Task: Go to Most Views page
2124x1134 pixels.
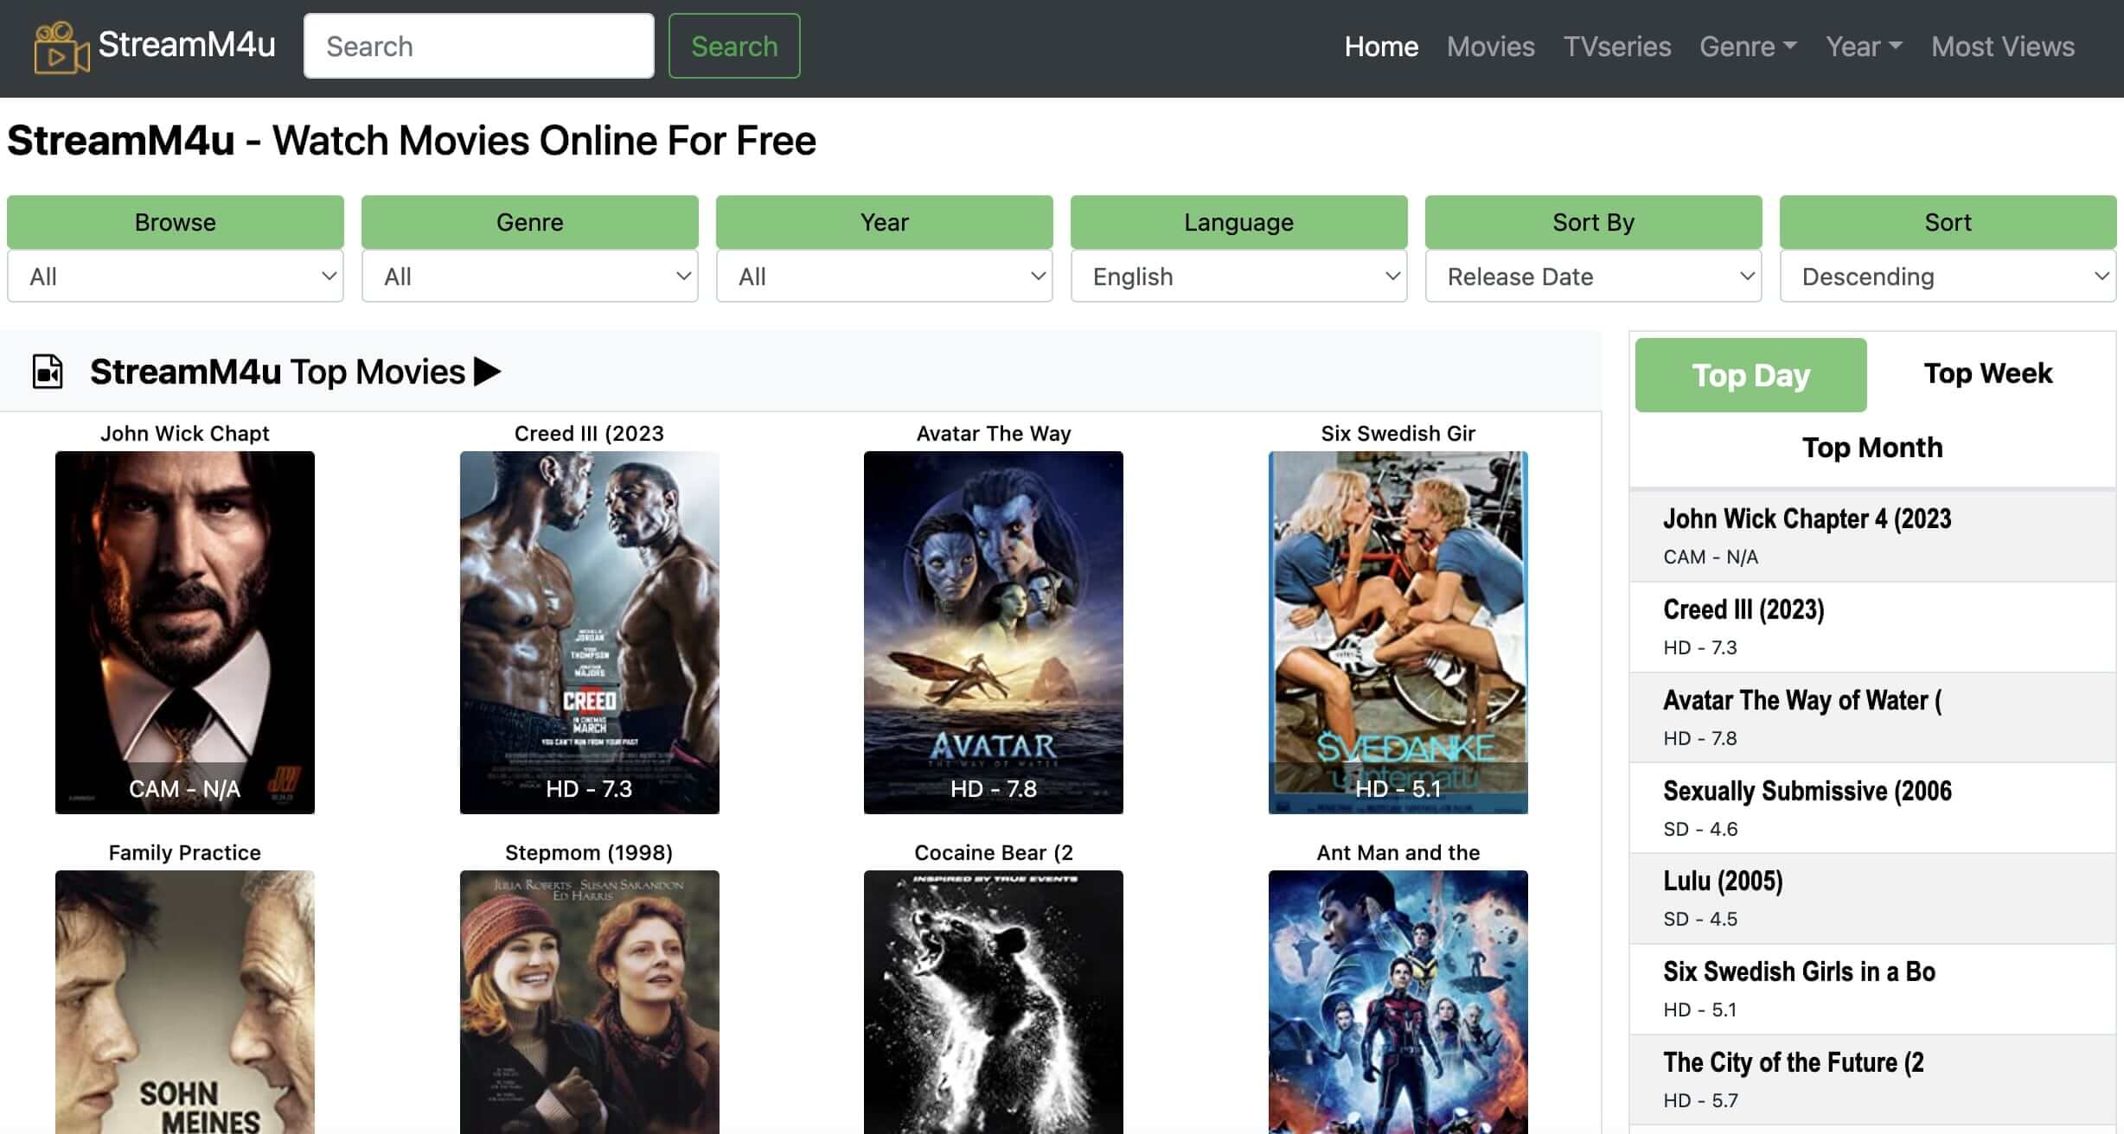Action: tap(2002, 47)
